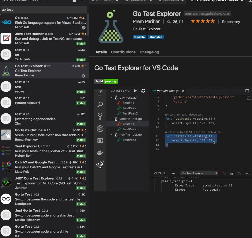Open gear menu for Go Test Explorer list entry
The width and height of the screenshot is (252, 238).
(84, 76)
